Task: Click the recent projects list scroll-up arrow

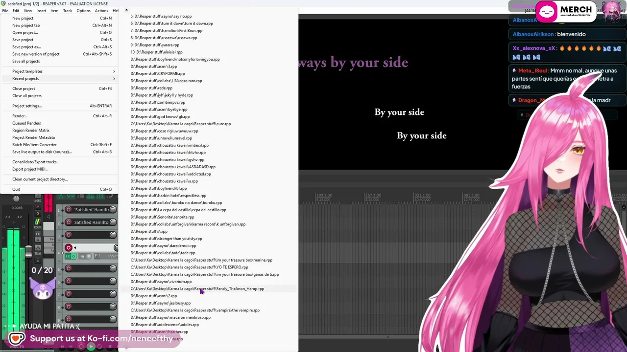Action: click(x=126, y=10)
